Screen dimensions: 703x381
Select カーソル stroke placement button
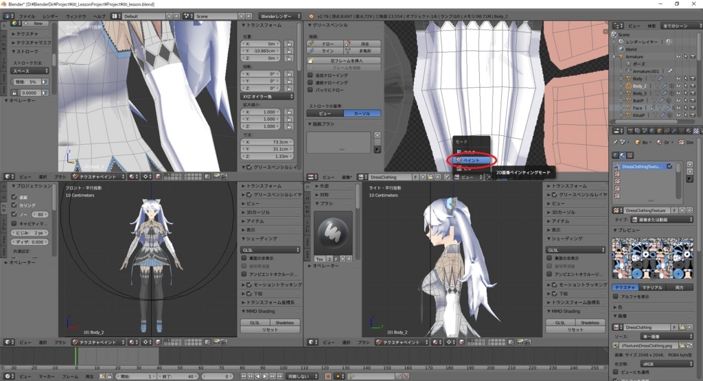[x=362, y=113]
